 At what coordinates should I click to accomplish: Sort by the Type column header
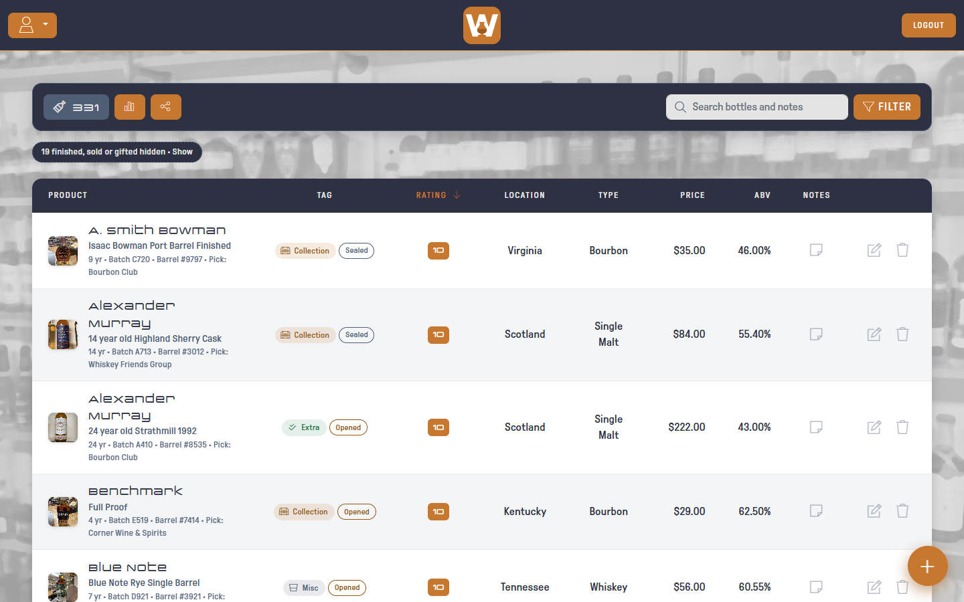point(609,195)
